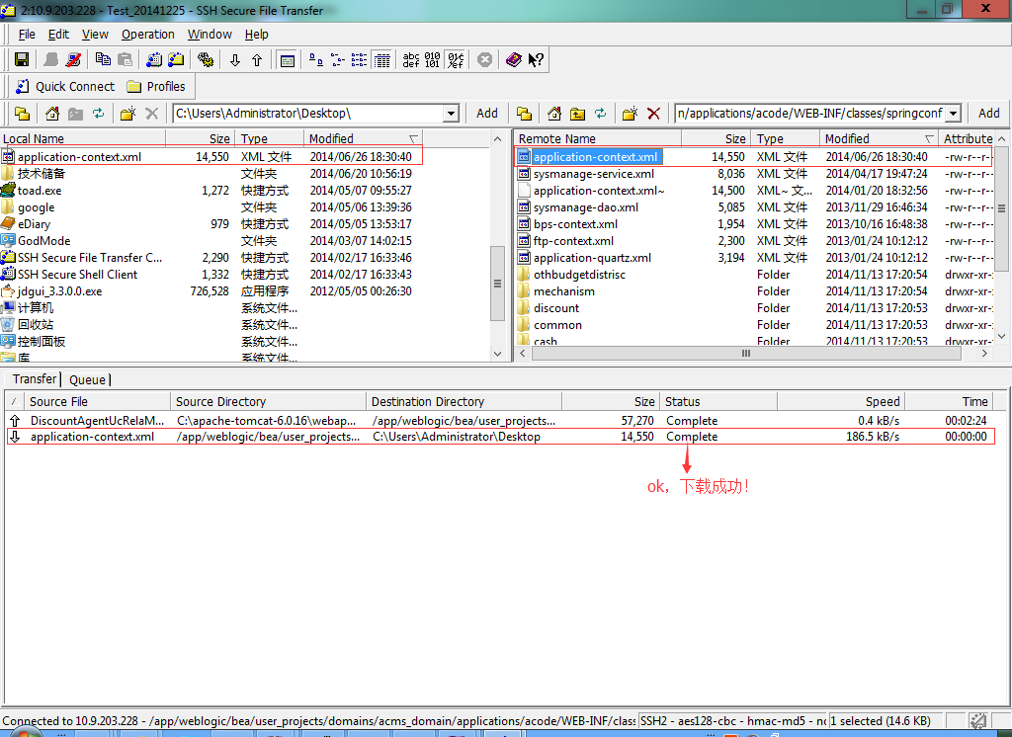
Task: Click local New File Transfer folders icon
Action: pyautogui.click(x=23, y=114)
